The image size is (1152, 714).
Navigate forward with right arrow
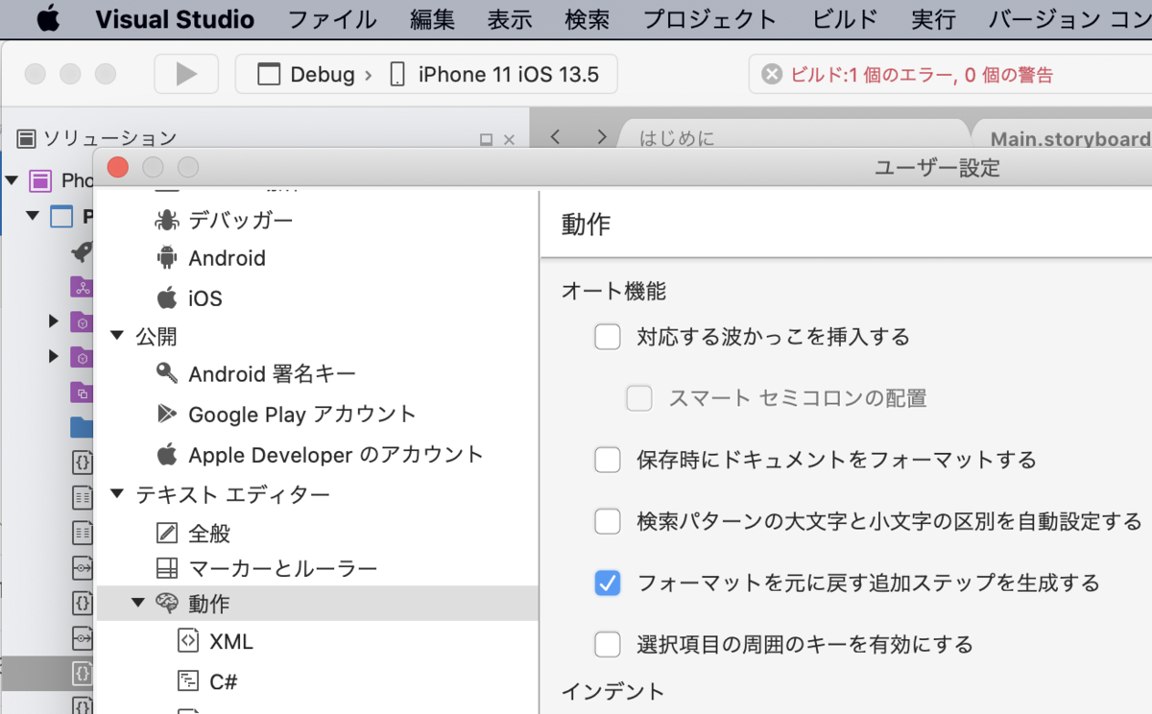click(x=602, y=136)
